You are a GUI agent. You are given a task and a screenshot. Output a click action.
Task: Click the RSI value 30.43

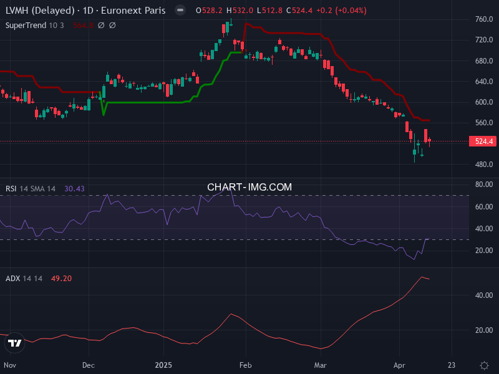(x=74, y=189)
